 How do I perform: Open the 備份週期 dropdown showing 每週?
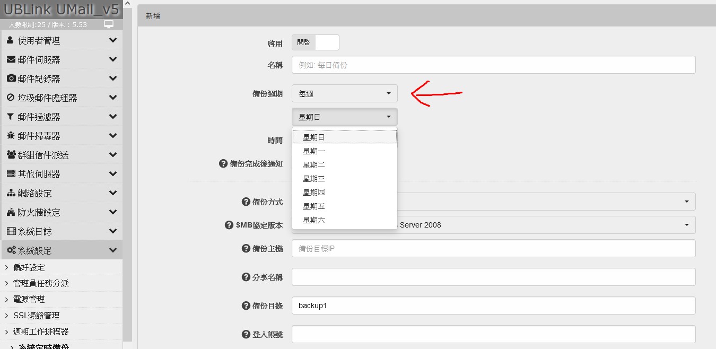point(344,94)
